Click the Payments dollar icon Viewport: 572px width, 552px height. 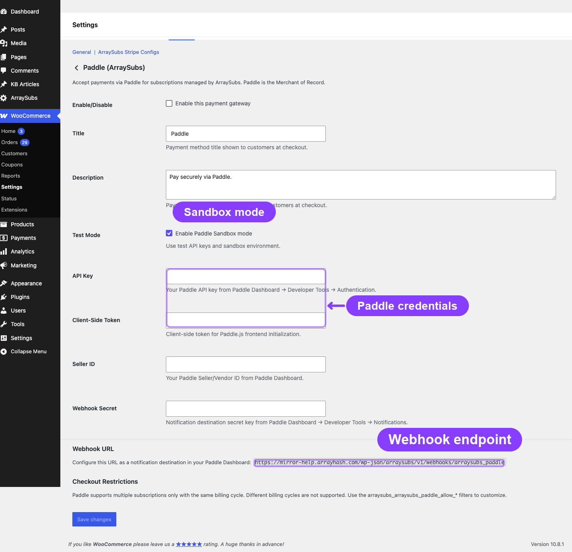coord(4,238)
